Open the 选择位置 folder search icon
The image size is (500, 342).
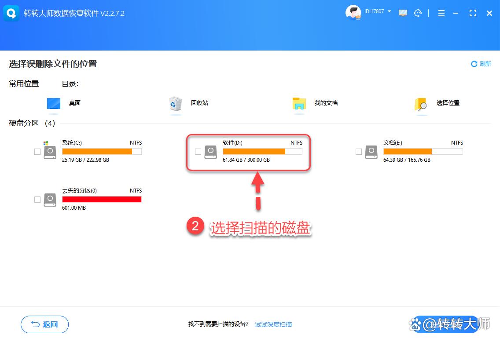point(421,104)
